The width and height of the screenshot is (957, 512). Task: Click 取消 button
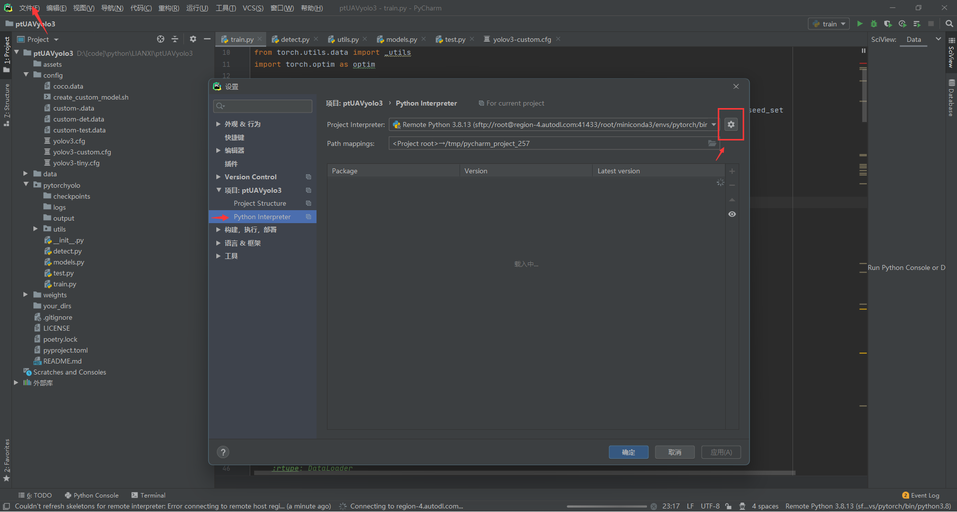pyautogui.click(x=675, y=452)
